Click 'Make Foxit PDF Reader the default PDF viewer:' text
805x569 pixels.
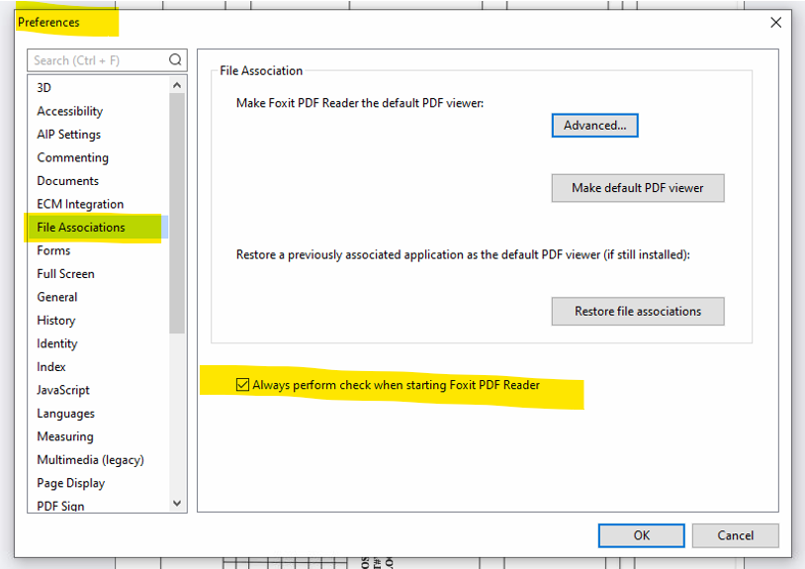[x=360, y=103]
